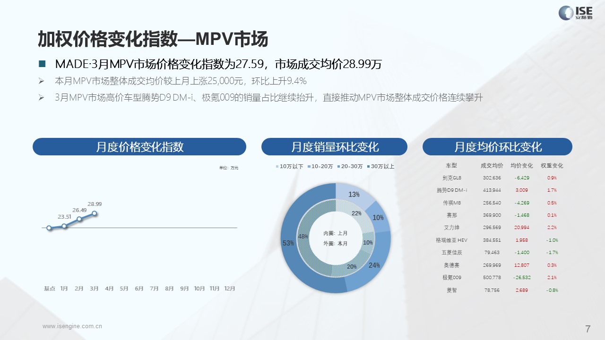Click the 极氪009 row name
Viewport: 605px width, 340px height.
click(x=451, y=278)
